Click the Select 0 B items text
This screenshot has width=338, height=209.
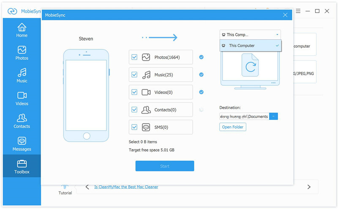click(x=143, y=142)
